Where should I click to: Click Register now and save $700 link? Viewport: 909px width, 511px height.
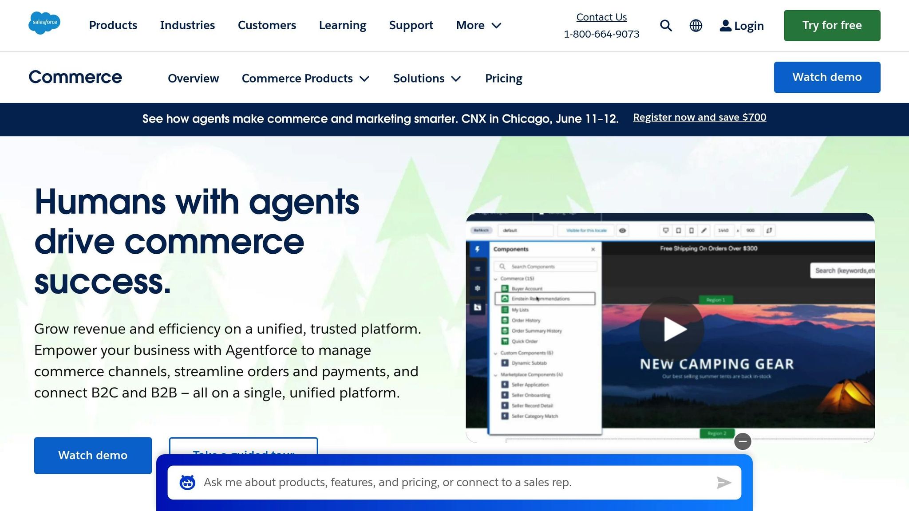coord(700,118)
